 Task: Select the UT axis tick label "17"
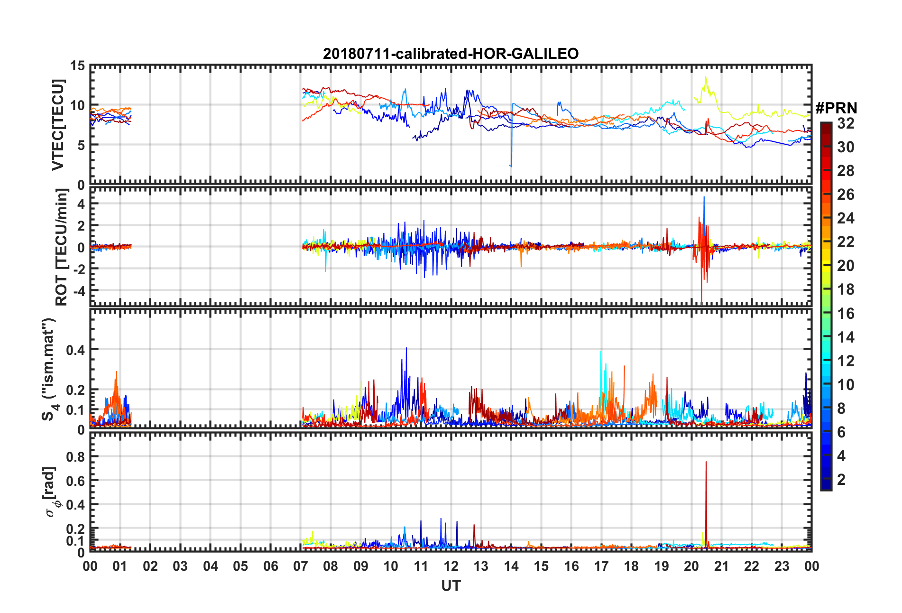pyautogui.click(x=601, y=567)
